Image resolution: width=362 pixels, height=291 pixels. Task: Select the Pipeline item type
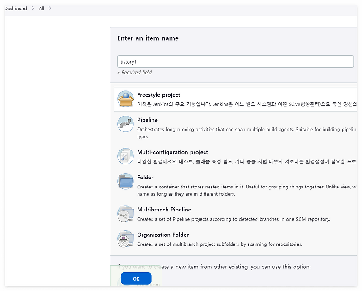147,120
